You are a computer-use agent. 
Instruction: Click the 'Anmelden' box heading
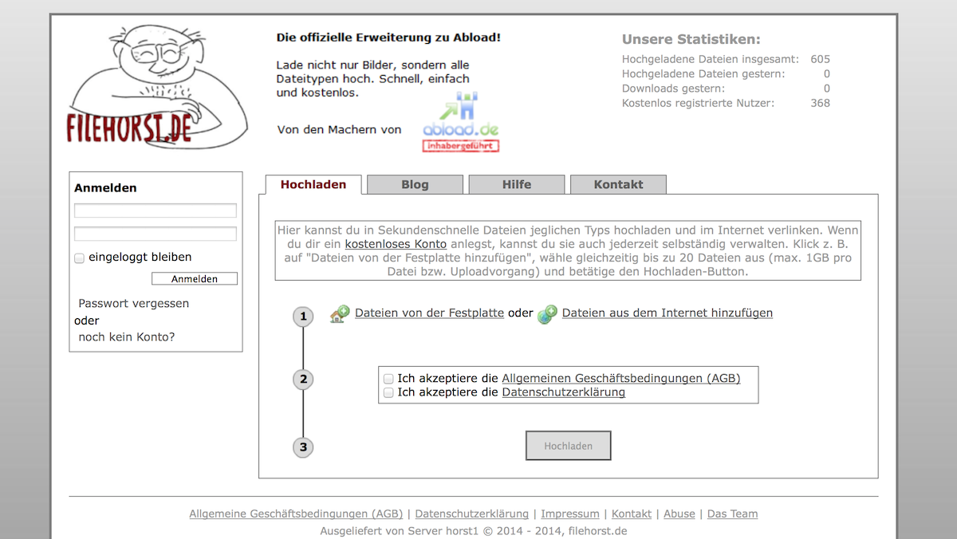pos(105,188)
